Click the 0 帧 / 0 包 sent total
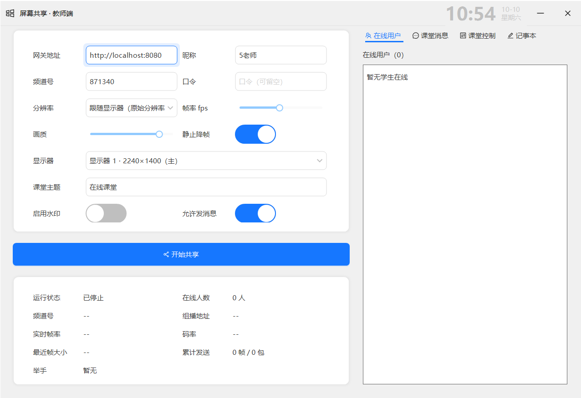This screenshot has width=581, height=398. click(248, 353)
